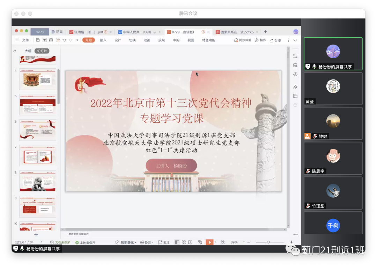Image resolution: width=377 pixels, height=267 pixels.
Task: Select the 设计 ribbon tab
Action: pyautogui.click(x=118, y=40)
